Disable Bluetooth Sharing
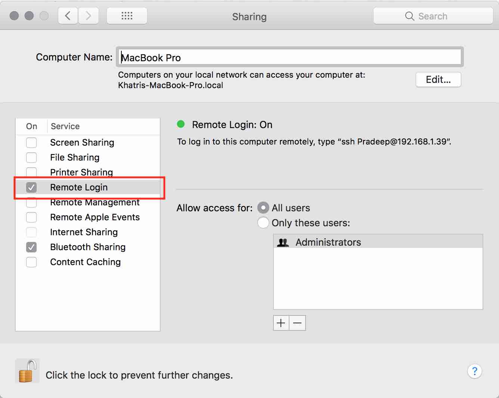The image size is (499, 398). coord(31,247)
